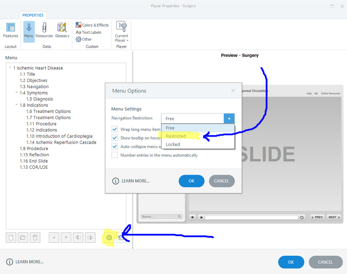Select 1.13 COR/LOE menu item
Viewport: 347px width, 274px height.
click(x=34, y=167)
